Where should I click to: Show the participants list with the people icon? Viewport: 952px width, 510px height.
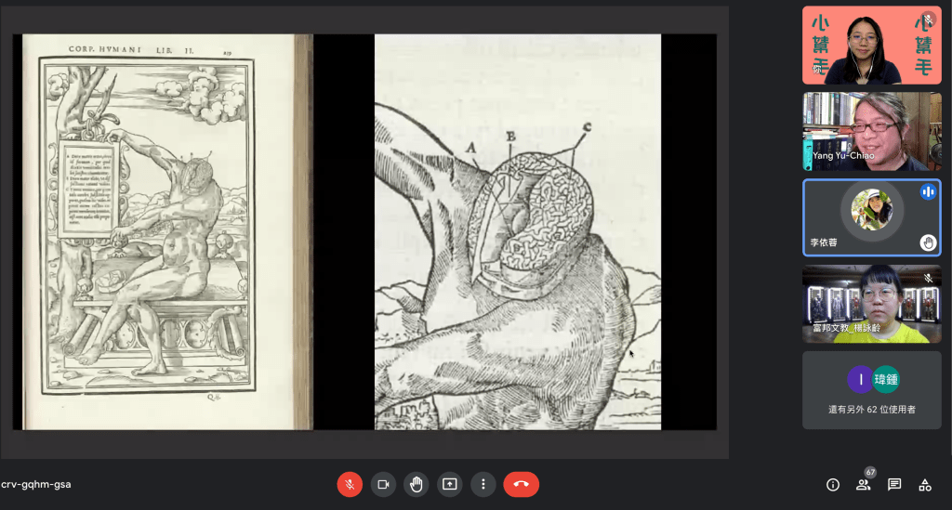click(864, 484)
